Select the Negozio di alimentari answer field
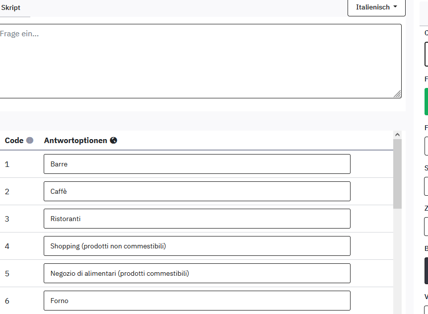The height and width of the screenshot is (314, 428). [197, 273]
